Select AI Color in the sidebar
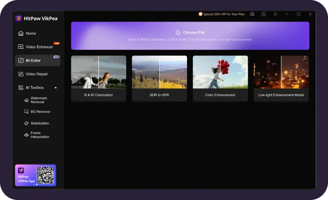328x200 pixels. click(38, 60)
